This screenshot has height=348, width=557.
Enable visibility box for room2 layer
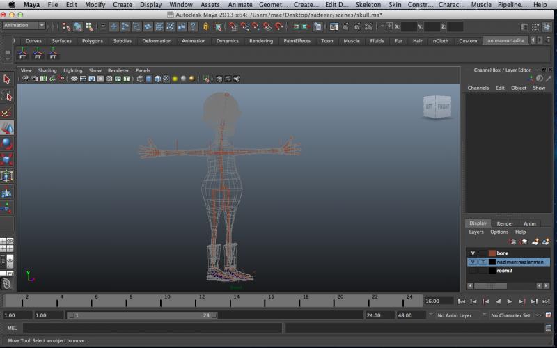click(x=473, y=270)
